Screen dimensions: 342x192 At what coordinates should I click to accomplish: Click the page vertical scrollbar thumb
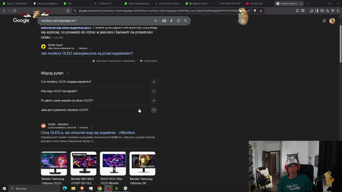pyautogui.click(x=340, y=44)
